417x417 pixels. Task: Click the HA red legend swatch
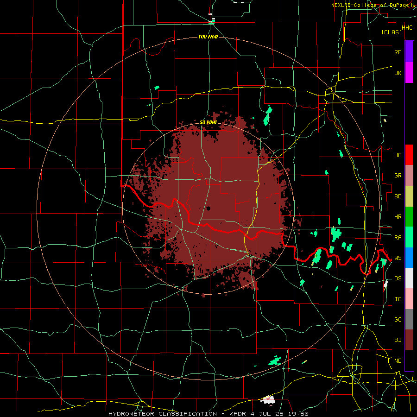409,155
